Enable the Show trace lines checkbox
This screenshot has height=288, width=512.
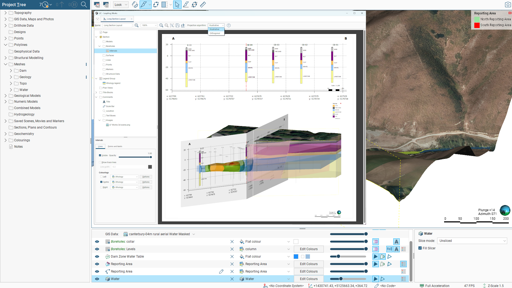tap(100, 162)
